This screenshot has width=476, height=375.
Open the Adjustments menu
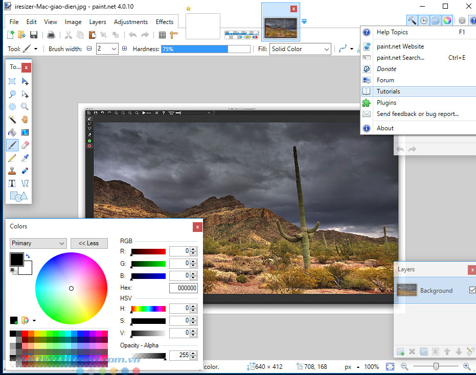131,22
